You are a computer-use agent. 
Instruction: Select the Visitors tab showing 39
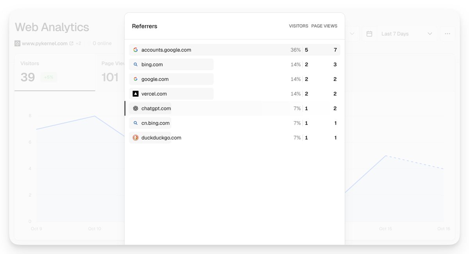pos(55,72)
